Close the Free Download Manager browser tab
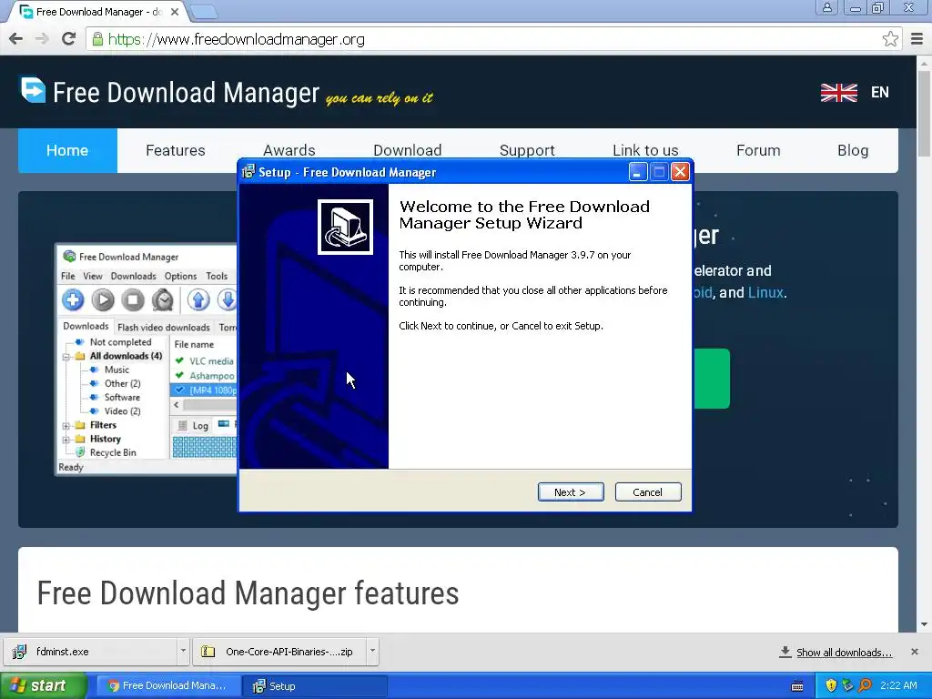Screen dimensions: 932x699 point(175,11)
